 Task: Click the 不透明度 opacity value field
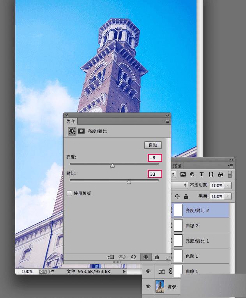217,185
